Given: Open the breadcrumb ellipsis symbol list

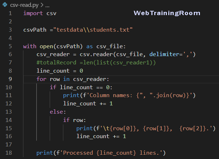Looking at the screenshot, I should click(x=47, y=5).
